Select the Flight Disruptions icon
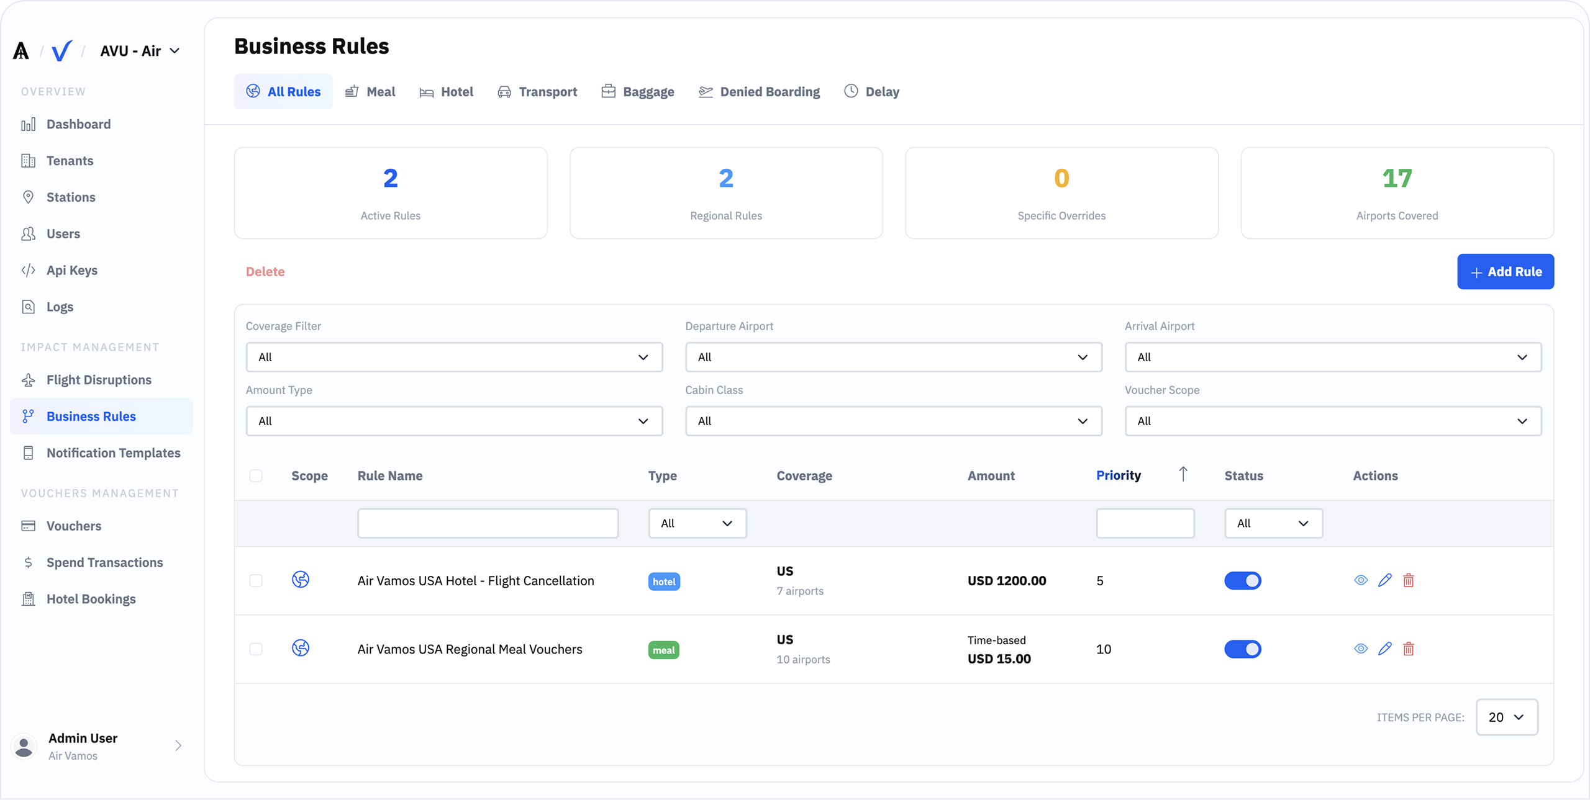 [29, 379]
